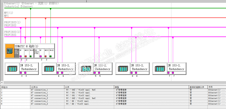
Task: Click IM 153-2 Redundancy label of address 4
Action: (x=65, y=67)
